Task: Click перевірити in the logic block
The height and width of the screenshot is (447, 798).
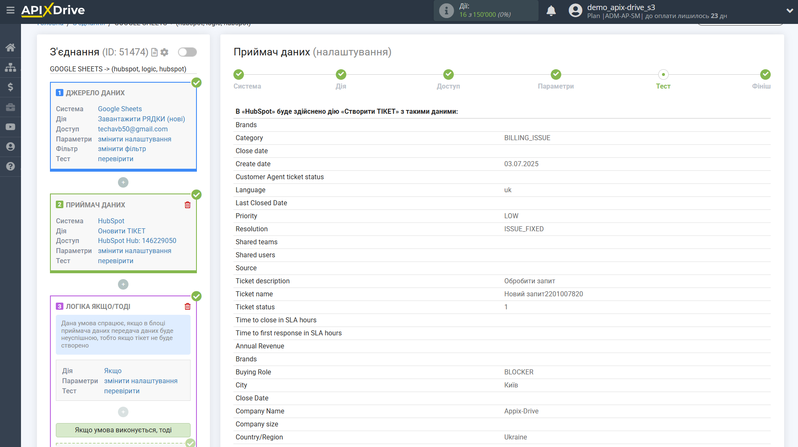Action: click(122, 391)
